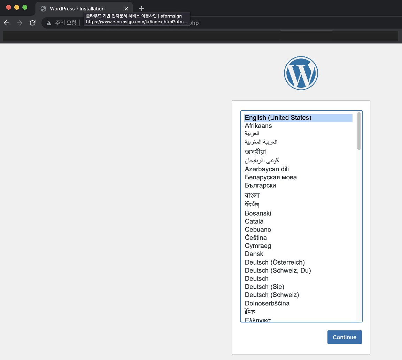402x360 pixels.
Task: Select English (United States) language
Action: tap(299, 118)
